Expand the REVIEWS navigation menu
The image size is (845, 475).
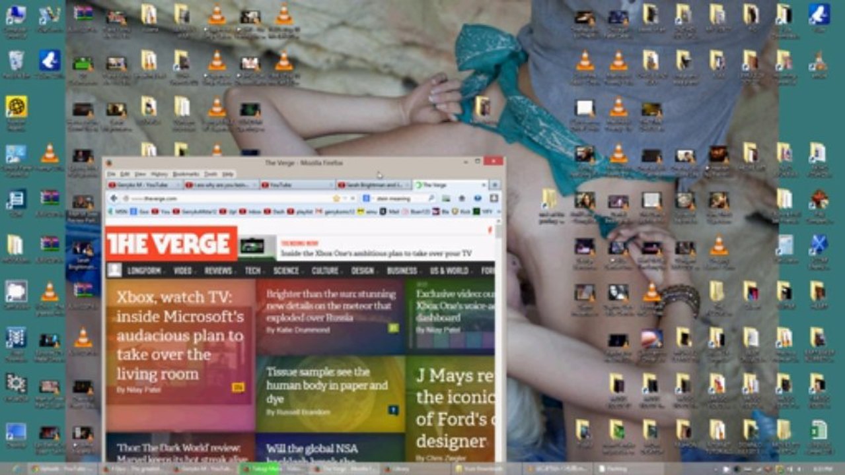coord(220,270)
